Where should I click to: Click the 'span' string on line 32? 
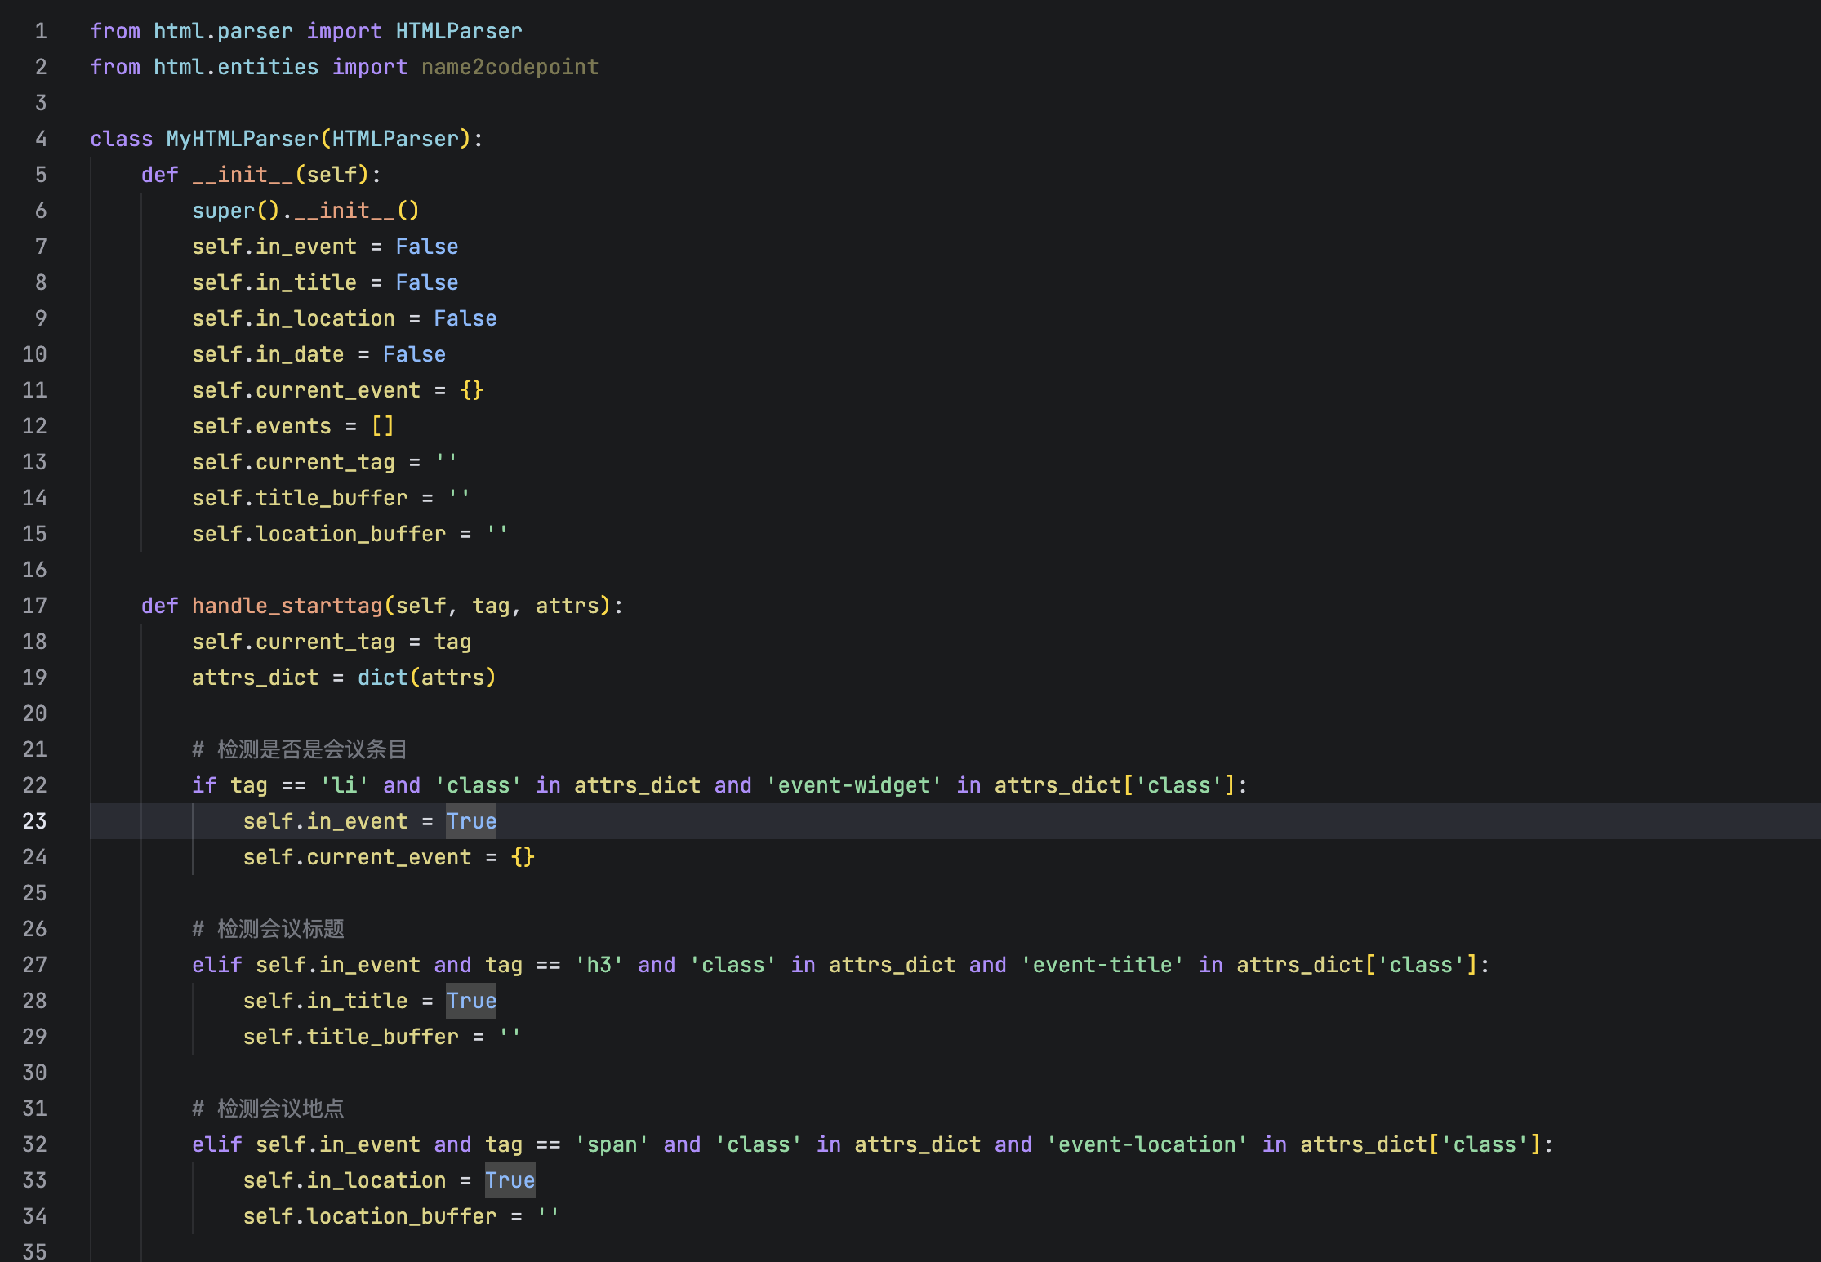pyautogui.click(x=612, y=1144)
